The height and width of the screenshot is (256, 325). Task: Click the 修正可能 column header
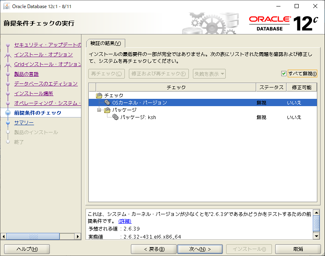301,87
